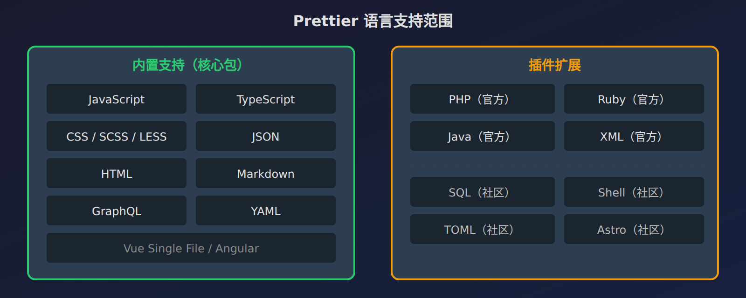Open the Markdown tile
Viewport: 746px width, 298px height.
pos(266,173)
